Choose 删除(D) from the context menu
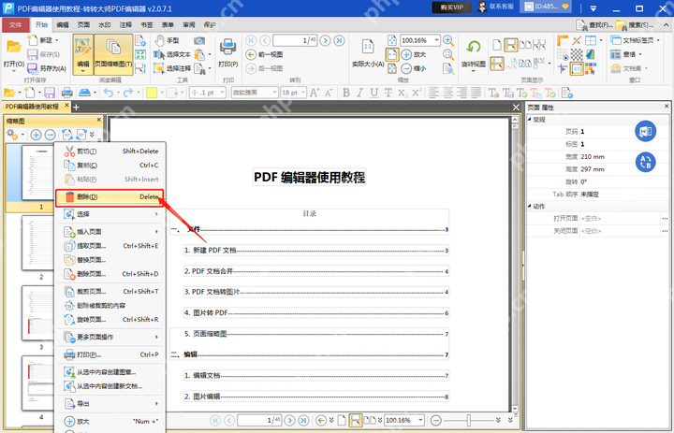 point(110,196)
